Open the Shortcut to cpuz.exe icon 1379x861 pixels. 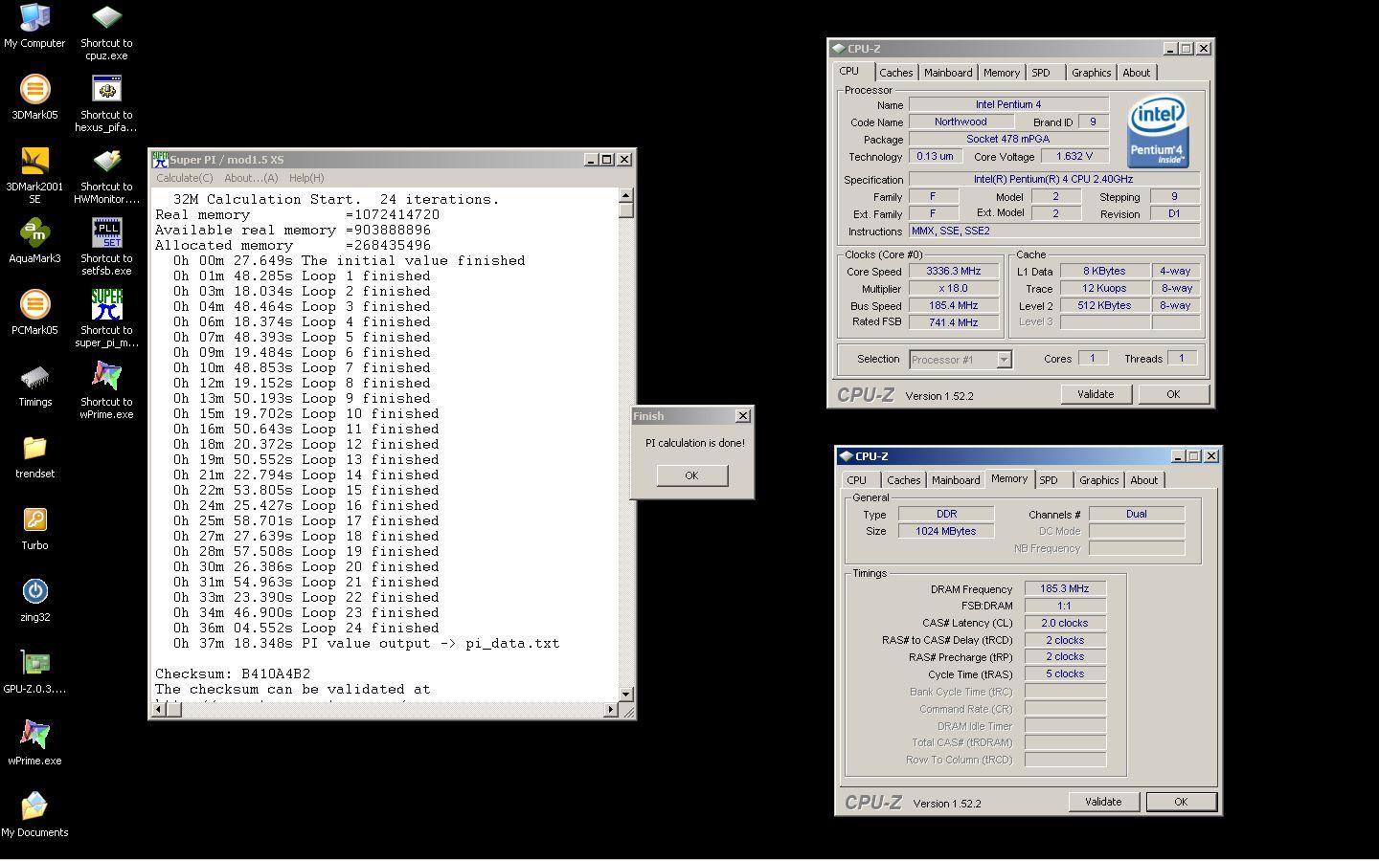point(106,17)
